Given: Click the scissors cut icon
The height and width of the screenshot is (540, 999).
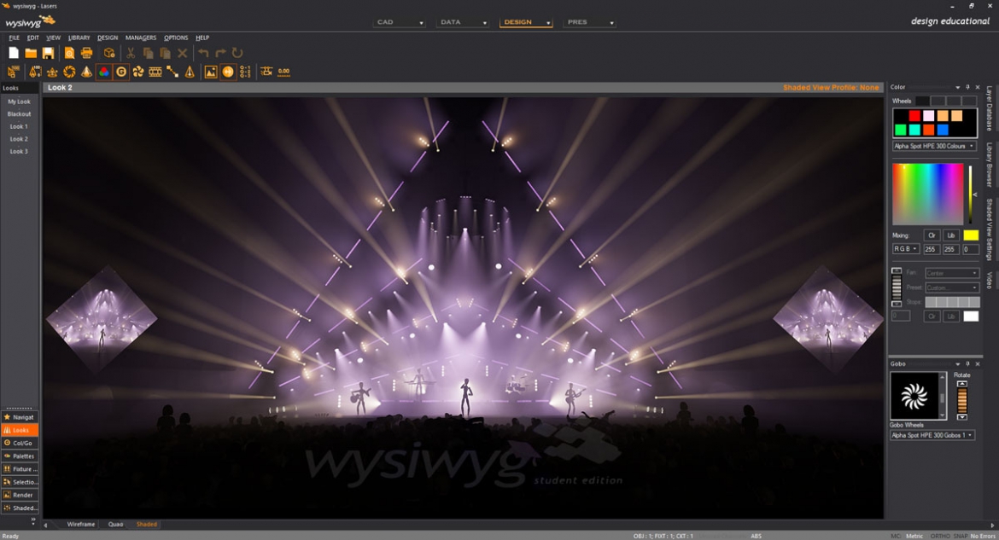Looking at the screenshot, I should point(131,53).
